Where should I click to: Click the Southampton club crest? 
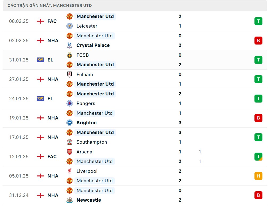click(x=70, y=142)
